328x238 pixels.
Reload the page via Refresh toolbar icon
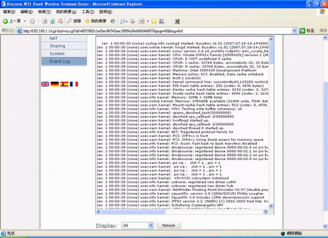[x=52, y=21]
